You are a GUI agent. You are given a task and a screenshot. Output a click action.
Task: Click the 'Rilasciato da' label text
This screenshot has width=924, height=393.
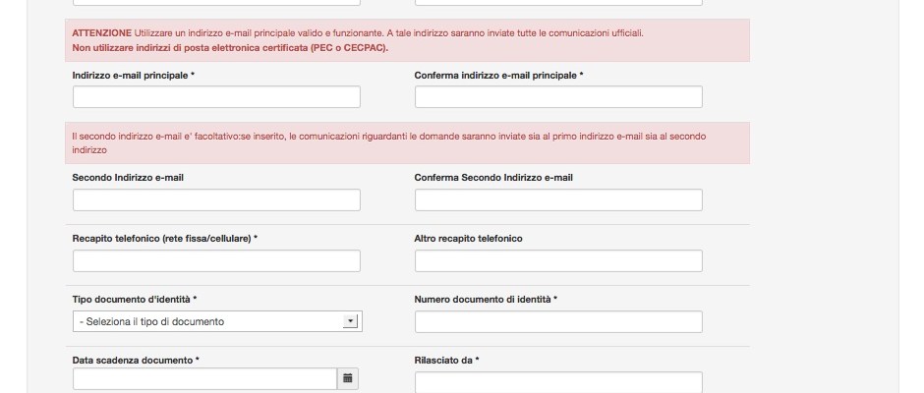pyautogui.click(x=446, y=361)
